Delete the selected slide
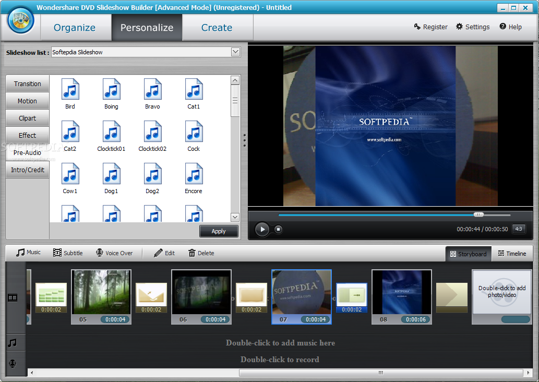539x382 pixels. 201,253
